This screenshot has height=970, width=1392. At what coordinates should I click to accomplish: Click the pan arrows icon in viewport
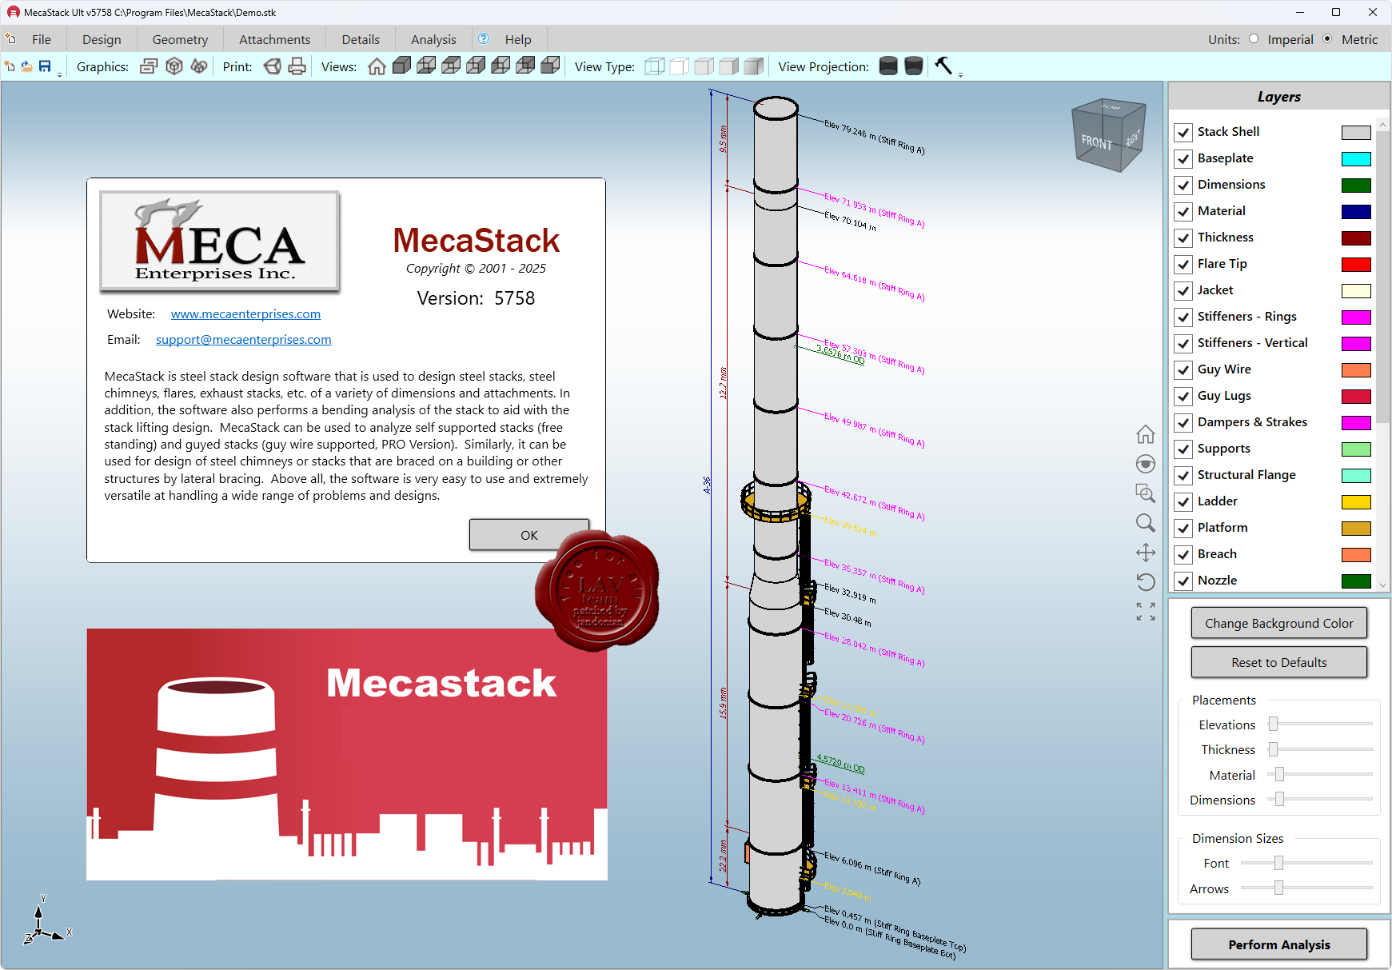point(1146,553)
